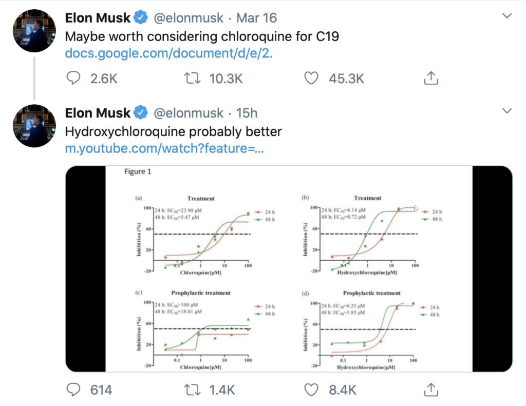Reply to the Hydroxychloroquine tweet
Viewport: 526px width, 406px height.
pyautogui.click(x=74, y=390)
